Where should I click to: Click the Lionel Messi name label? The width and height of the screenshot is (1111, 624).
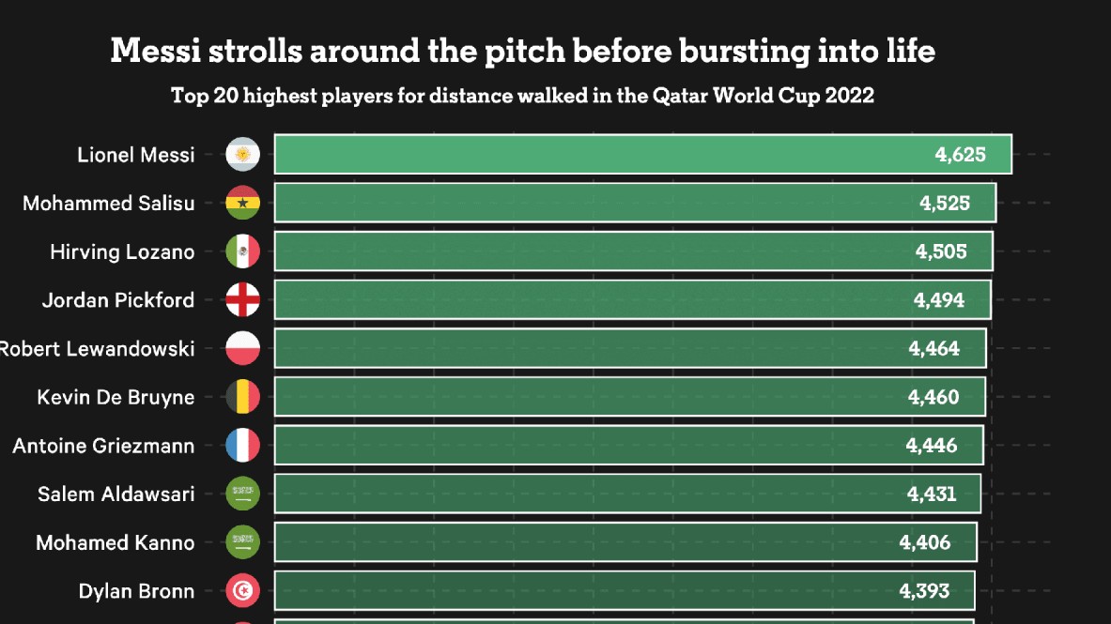point(136,154)
